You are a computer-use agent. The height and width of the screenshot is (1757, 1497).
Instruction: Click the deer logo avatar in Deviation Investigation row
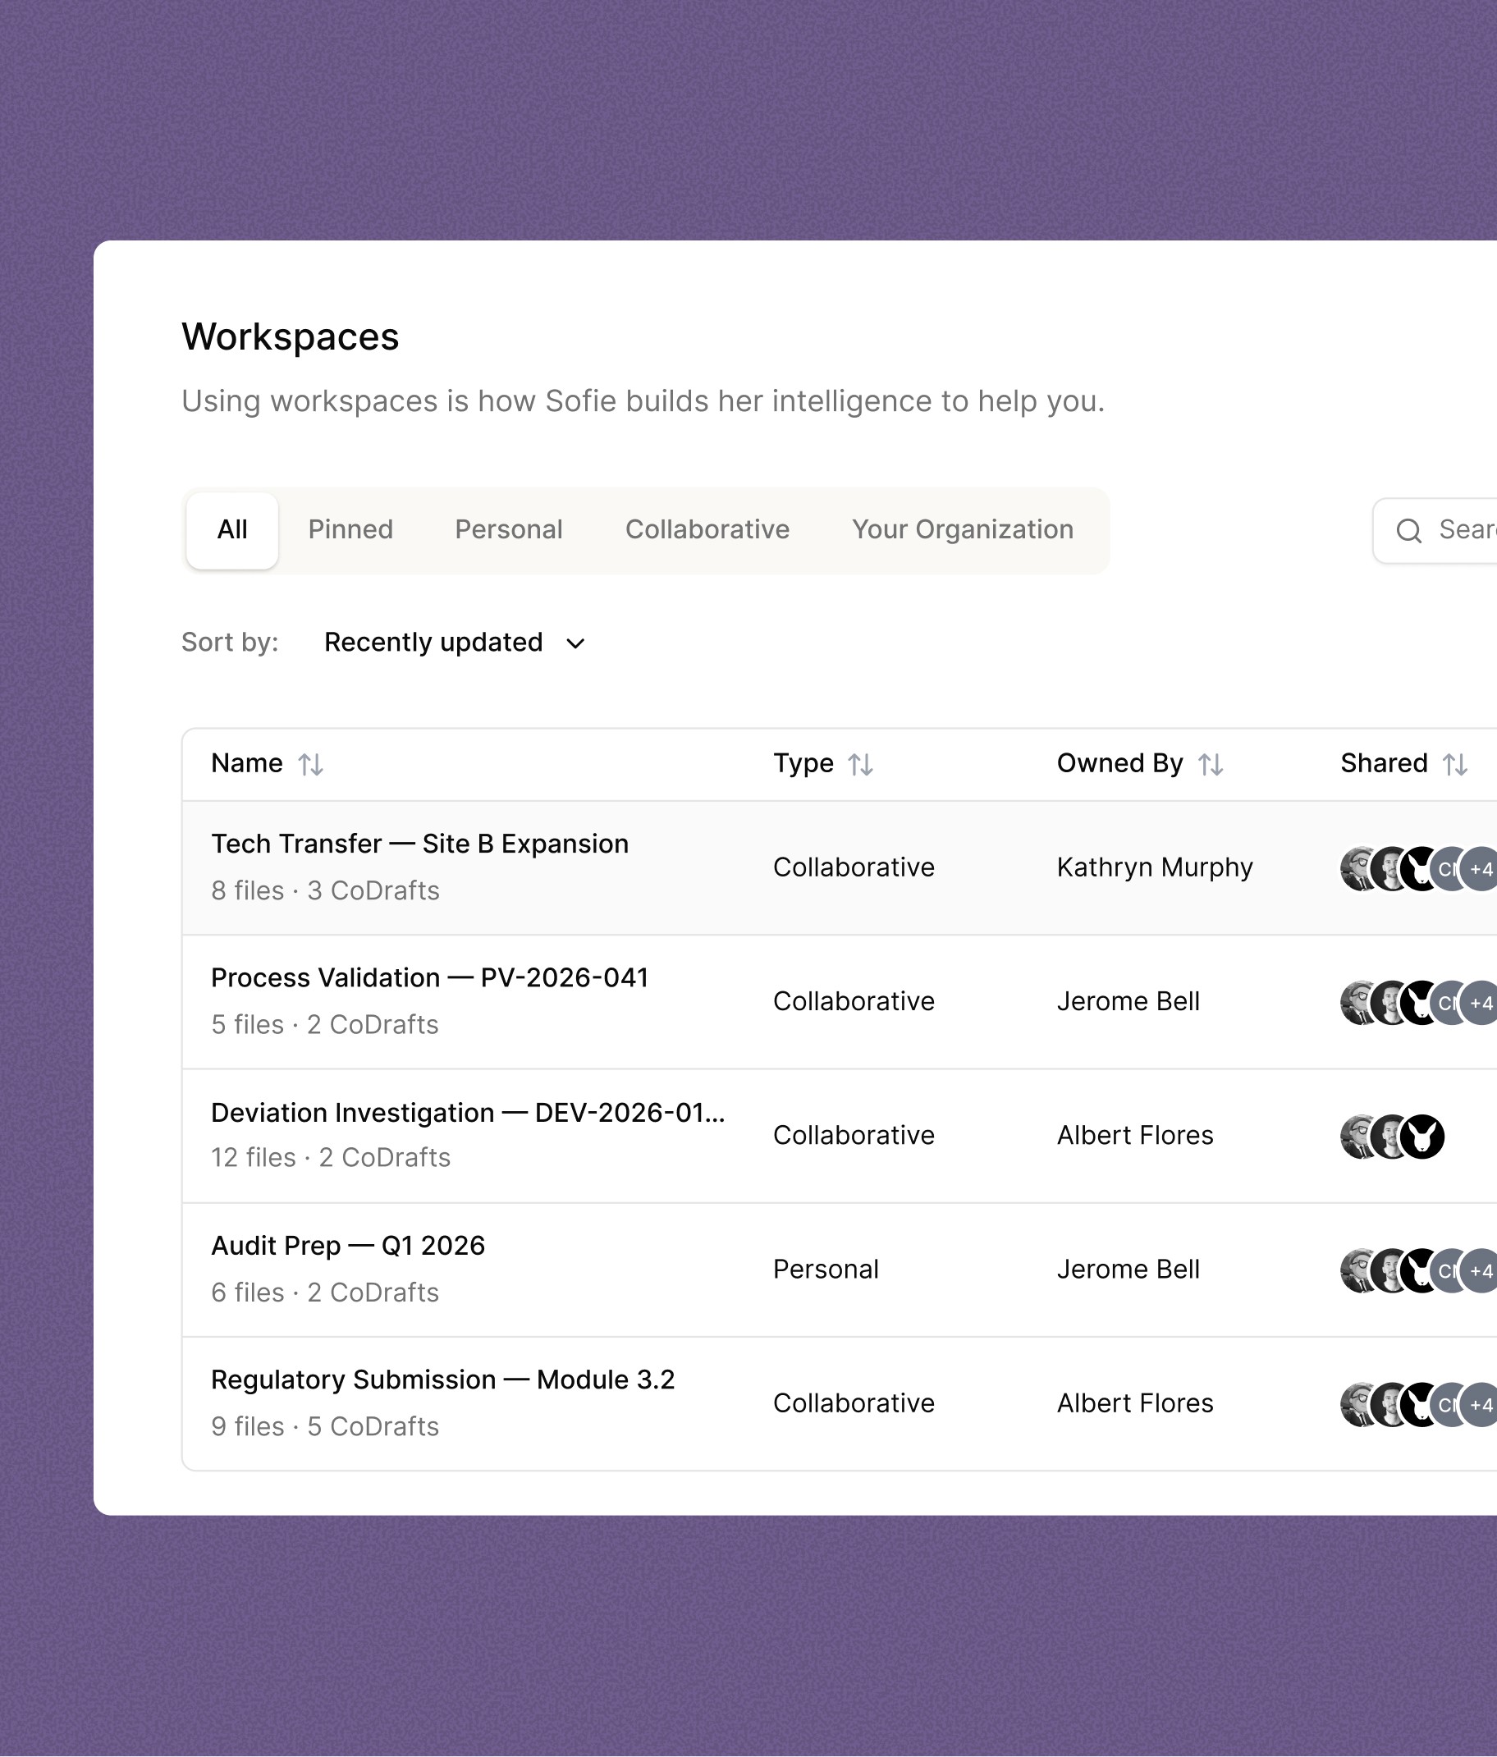pyautogui.click(x=1422, y=1137)
